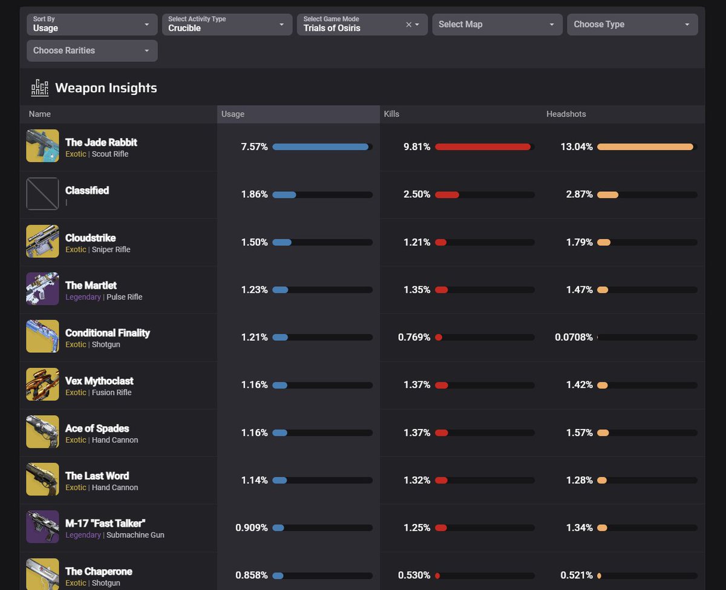Screen dimensions: 726x590
Task: Open the Classified weapon entry
Action: 87,190
